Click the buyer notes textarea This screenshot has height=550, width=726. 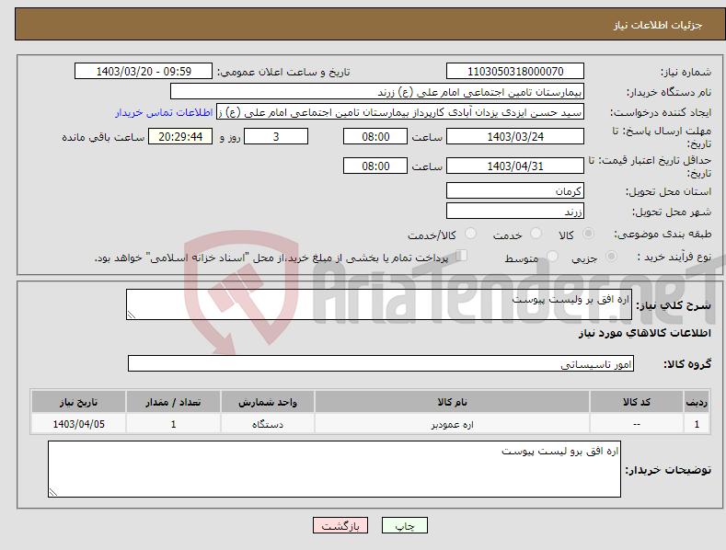click(x=334, y=469)
